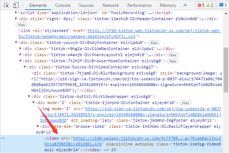Open the more tabs chevron
Image resolution: width=229 pixels, height=153 pixels.
186,5
